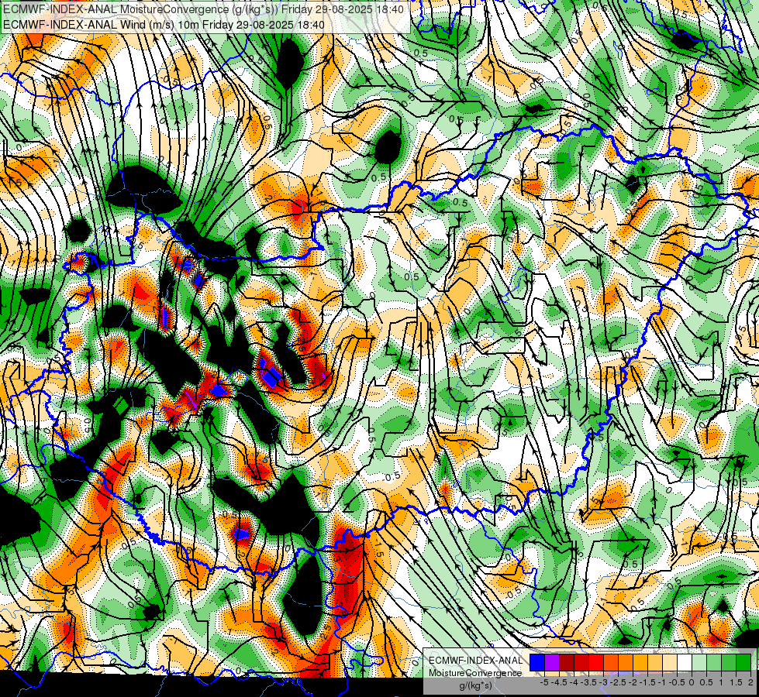The width and height of the screenshot is (759, 697).
Task: Click the 0 legend tick label
Action: tap(692, 682)
